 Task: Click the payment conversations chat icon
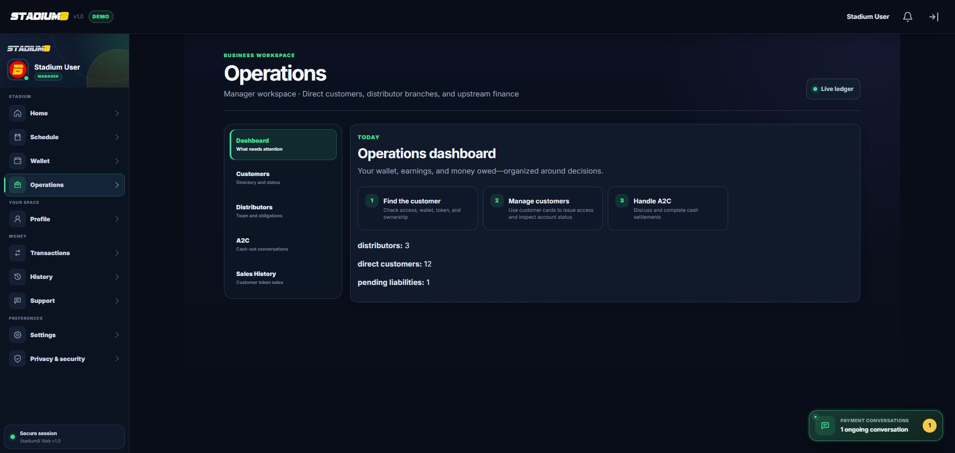(x=825, y=426)
